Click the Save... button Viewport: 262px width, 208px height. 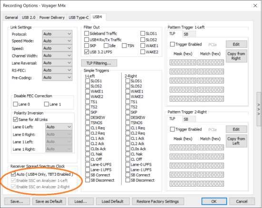pos(17,201)
